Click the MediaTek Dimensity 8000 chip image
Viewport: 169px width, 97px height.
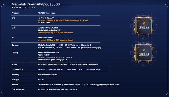(x=144, y=53)
